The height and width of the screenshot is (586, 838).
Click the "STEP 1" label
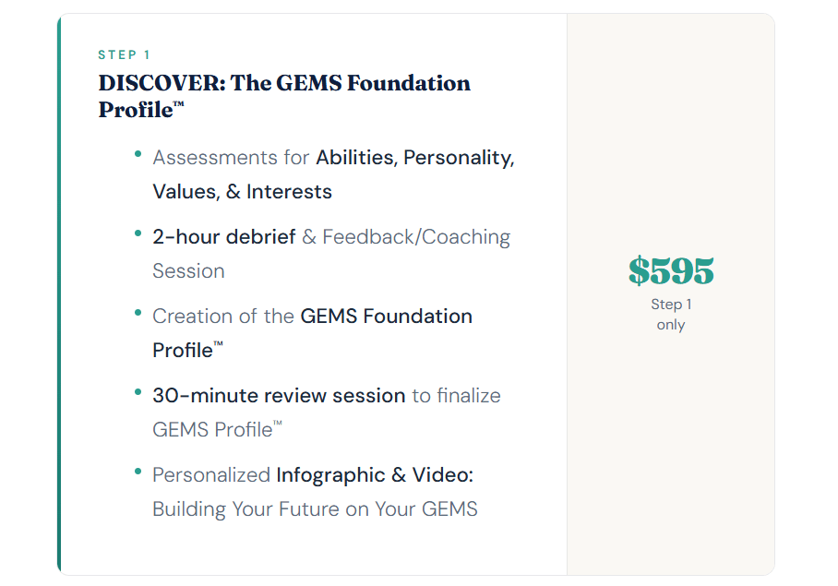124,55
